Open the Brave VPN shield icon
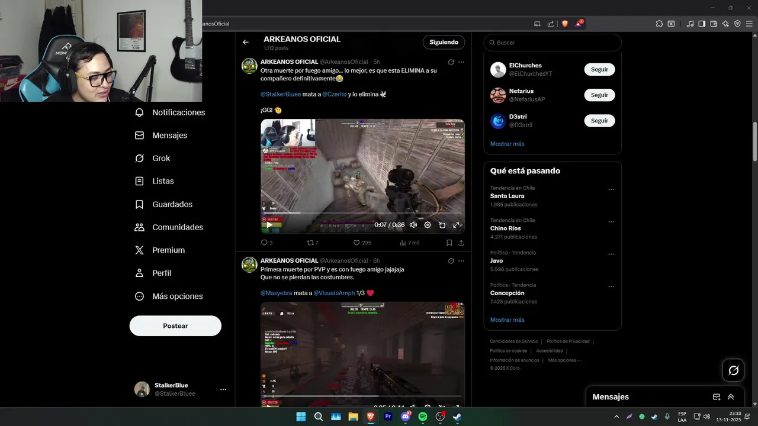 pos(737,24)
